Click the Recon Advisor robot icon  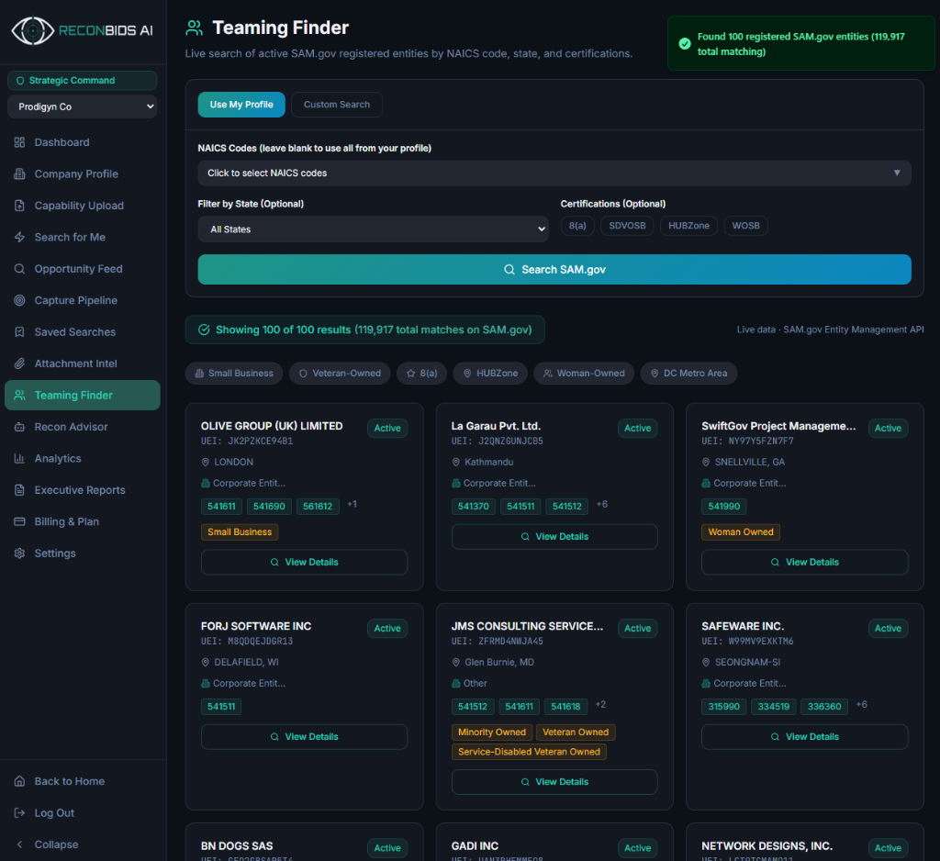pyautogui.click(x=20, y=427)
